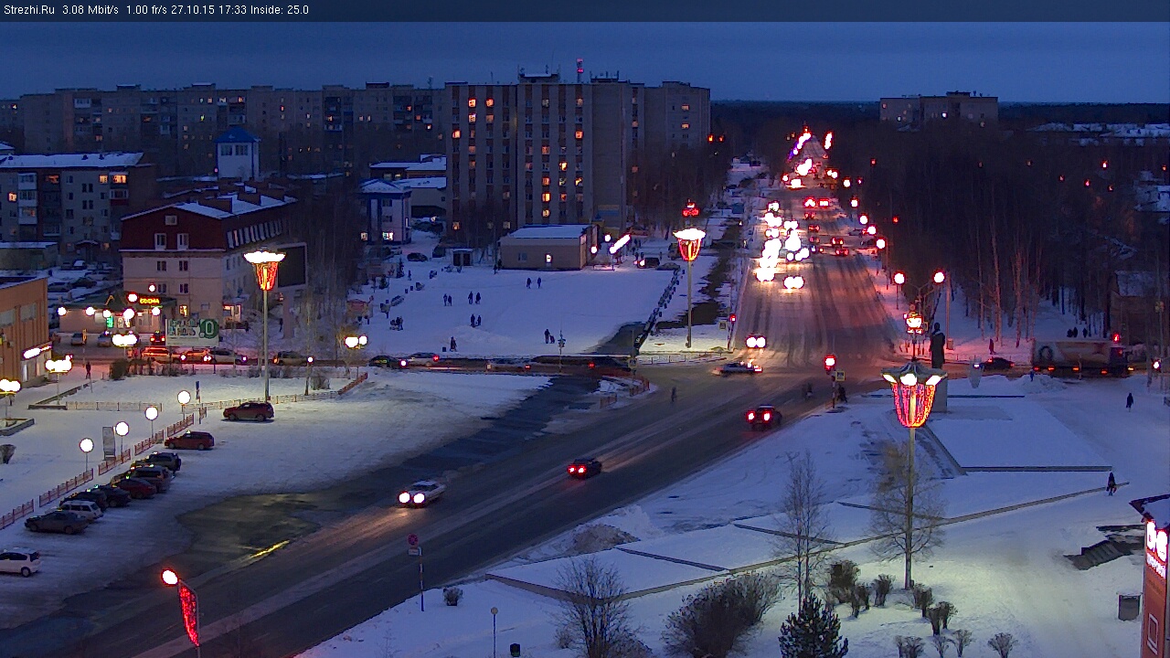Click the "27.10.15" date stamp
The width and height of the screenshot is (1170, 658).
(x=192, y=10)
